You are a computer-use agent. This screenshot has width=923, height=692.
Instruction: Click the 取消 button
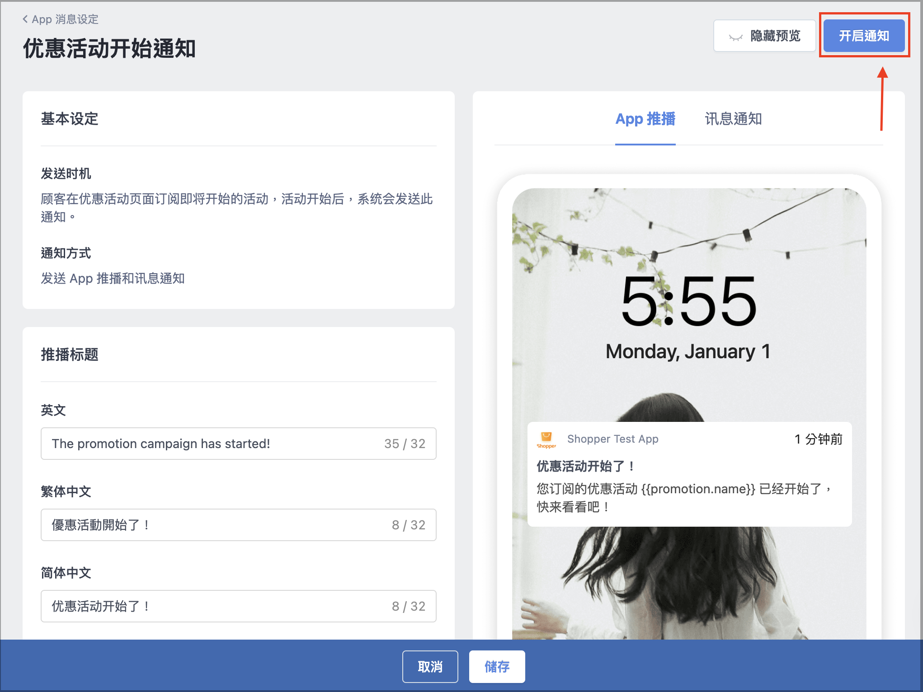(x=430, y=667)
